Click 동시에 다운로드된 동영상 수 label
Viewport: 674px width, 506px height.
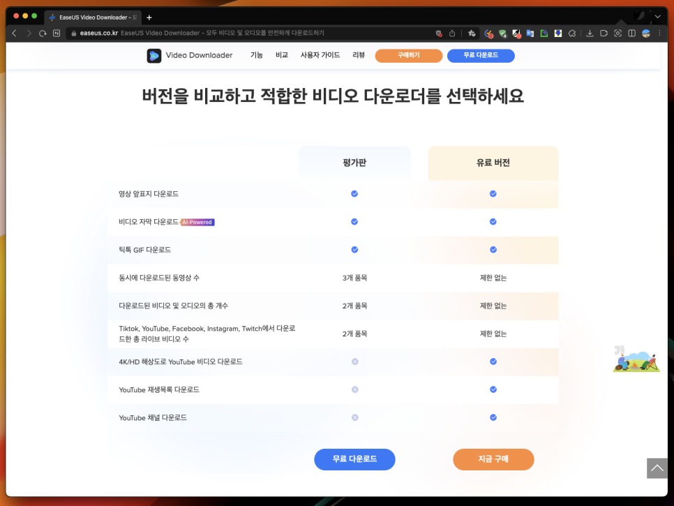[x=159, y=278]
